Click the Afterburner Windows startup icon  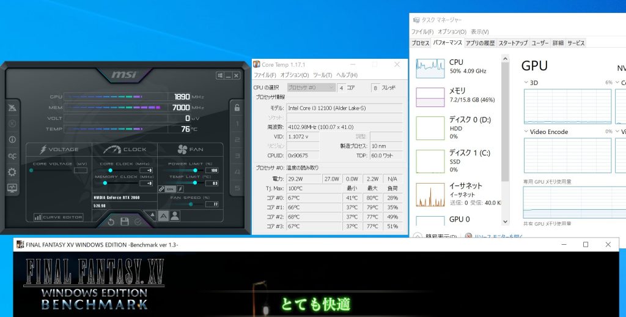click(220, 75)
